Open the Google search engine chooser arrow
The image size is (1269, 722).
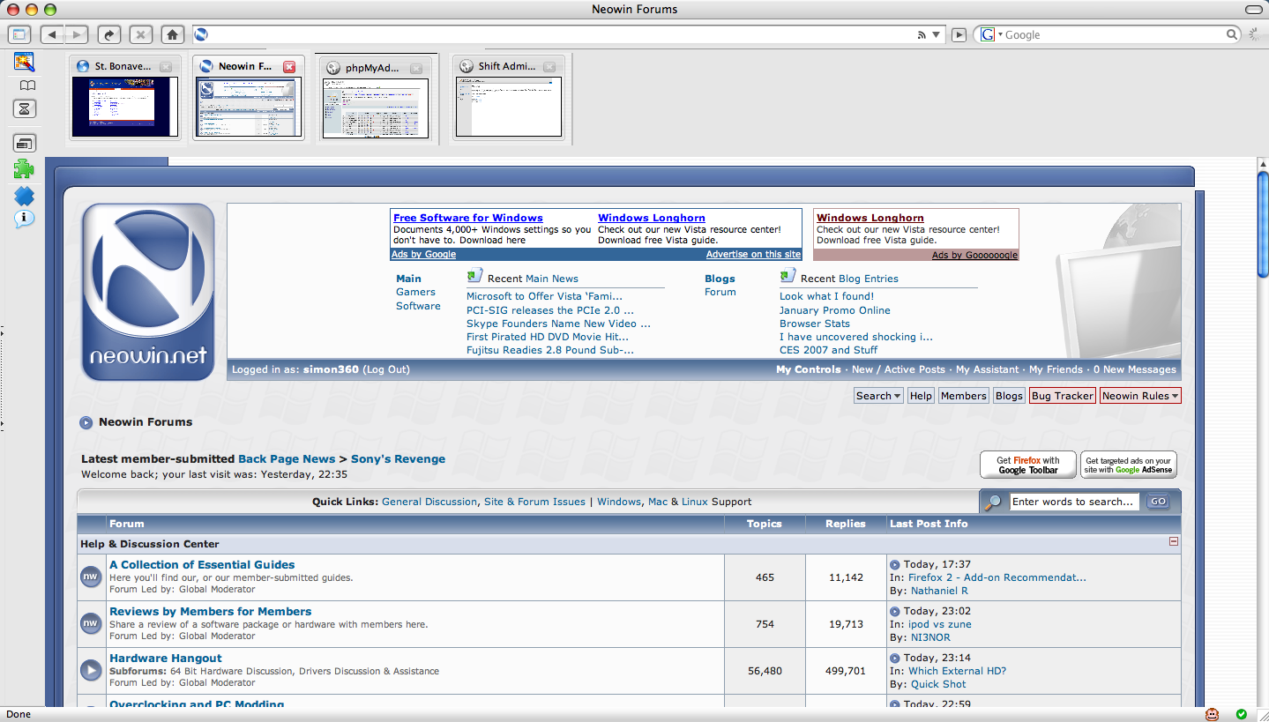(x=991, y=34)
